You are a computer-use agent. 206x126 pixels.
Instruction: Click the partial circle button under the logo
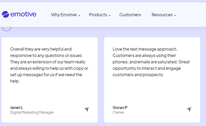point(6,28)
